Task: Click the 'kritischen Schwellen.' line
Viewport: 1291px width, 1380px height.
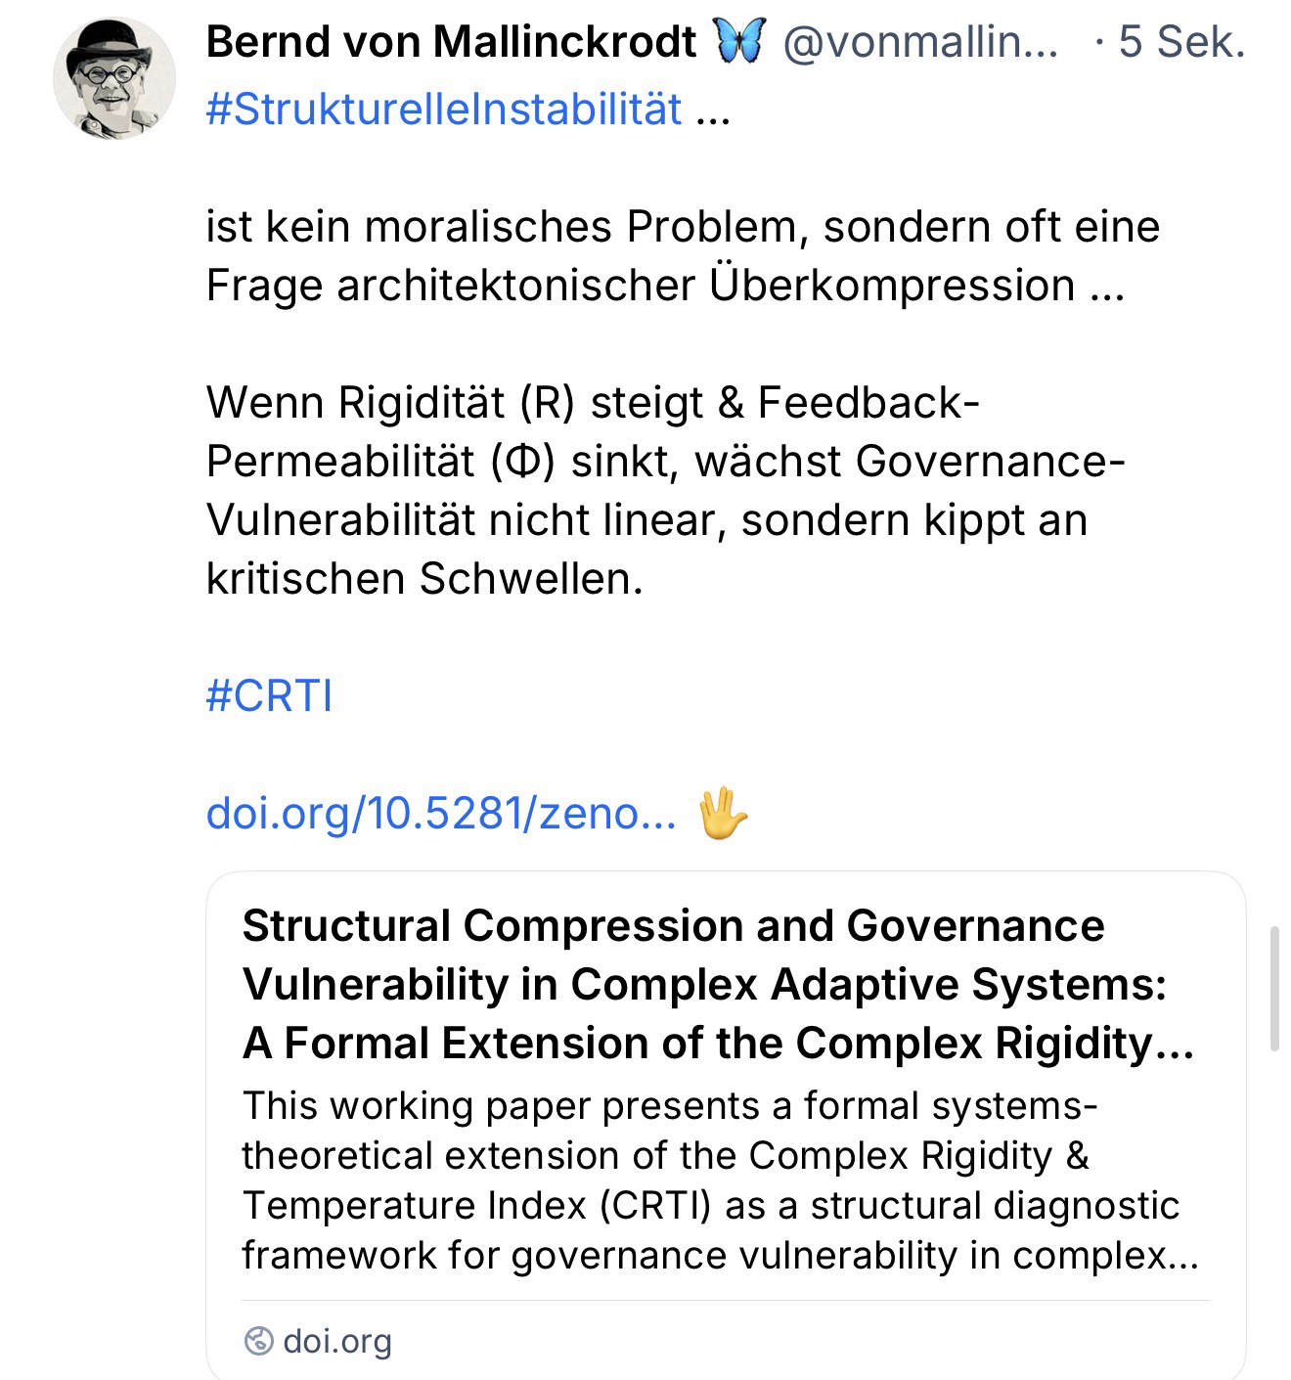Action: click(423, 578)
